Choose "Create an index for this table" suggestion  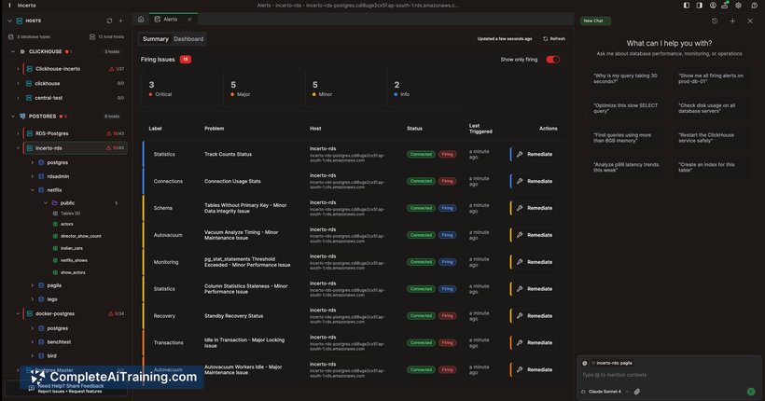point(712,167)
